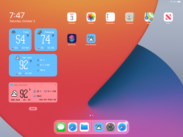Open Pixel Weather in the dock's recent apps

tap(99, 127)
